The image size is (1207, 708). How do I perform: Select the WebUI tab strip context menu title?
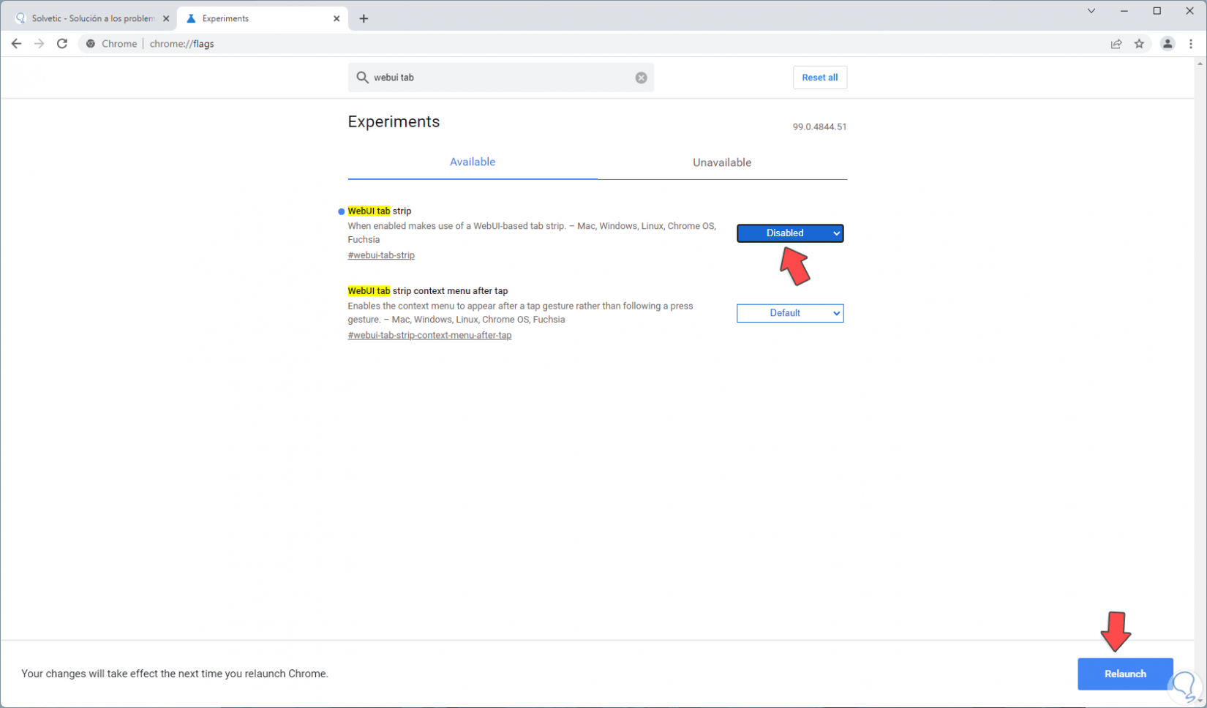coord(428,291)
